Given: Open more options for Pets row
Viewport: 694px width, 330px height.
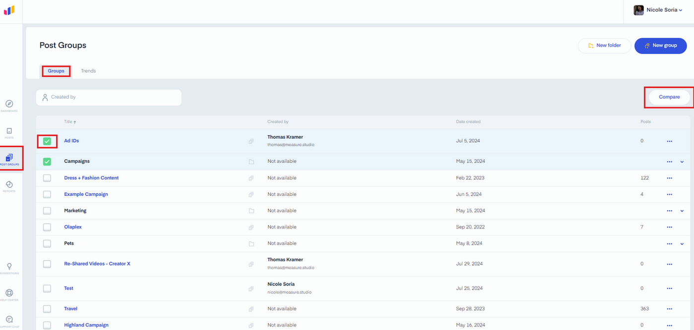Looking at the screenshot, I should tap(670, 244).
